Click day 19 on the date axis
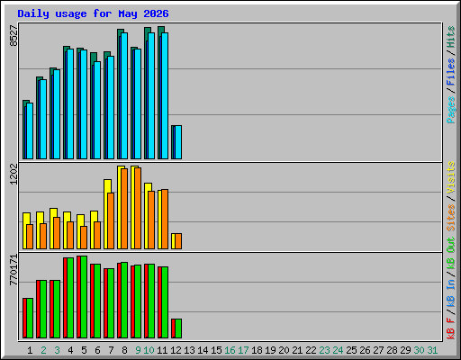 tap(270, 350)
